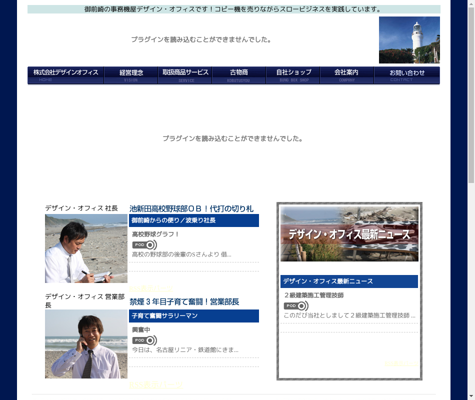Click the sales manager's phone photo

pyautogui.click(x=86, y=344)
